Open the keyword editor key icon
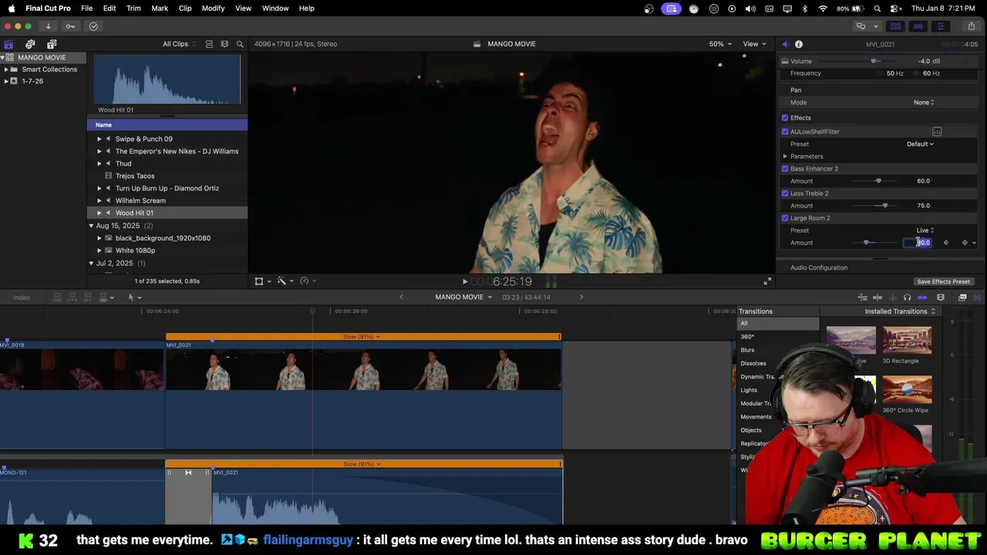The height and width of the screenshot is (555, 987). [70, 26]
